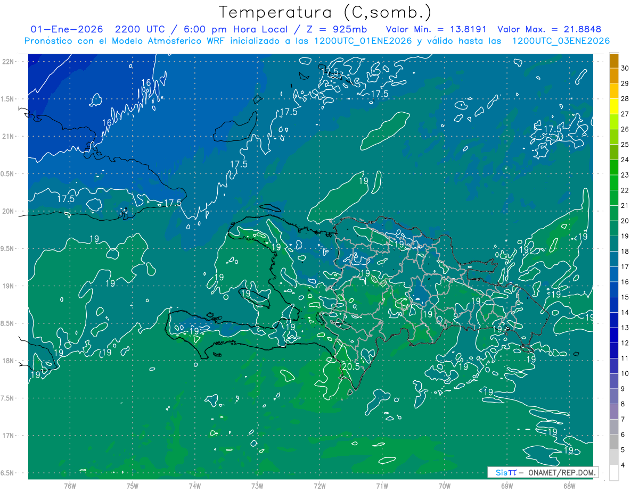Pick the brown-orange swatch atop the color scale
The width and height of the screenshot is (639, 493).
click(614, 61)
